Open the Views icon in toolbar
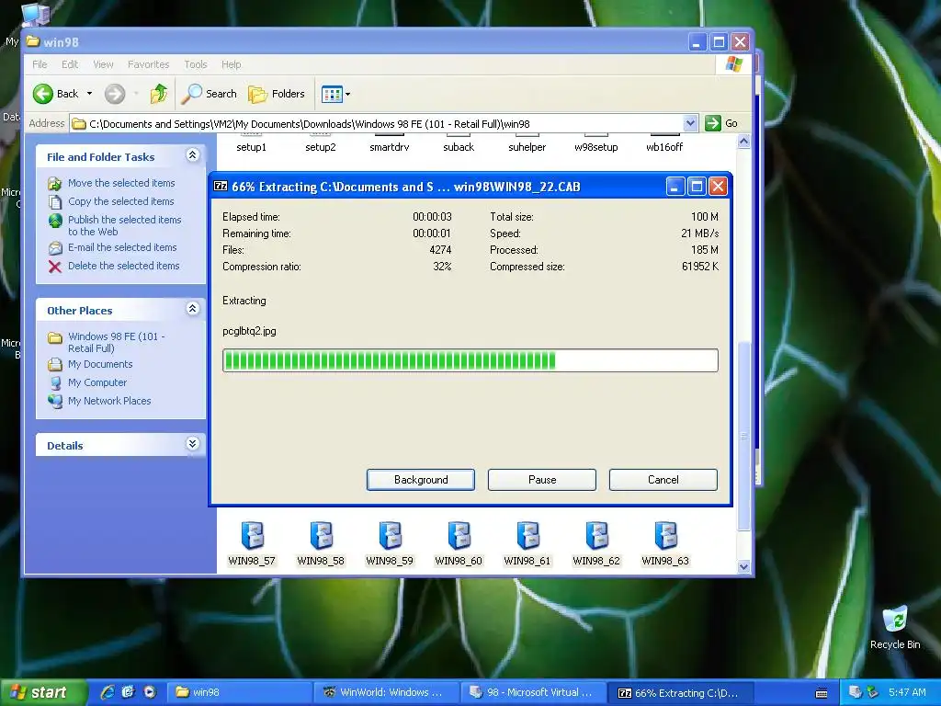The image size is (941, 706). point(332,94)
